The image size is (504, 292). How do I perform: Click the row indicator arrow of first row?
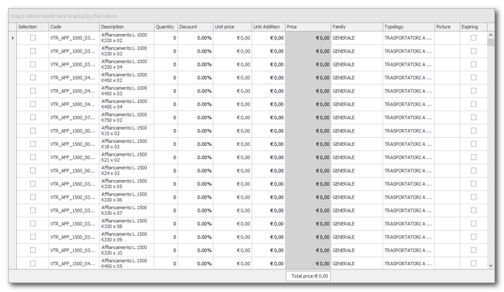[12, 38]
